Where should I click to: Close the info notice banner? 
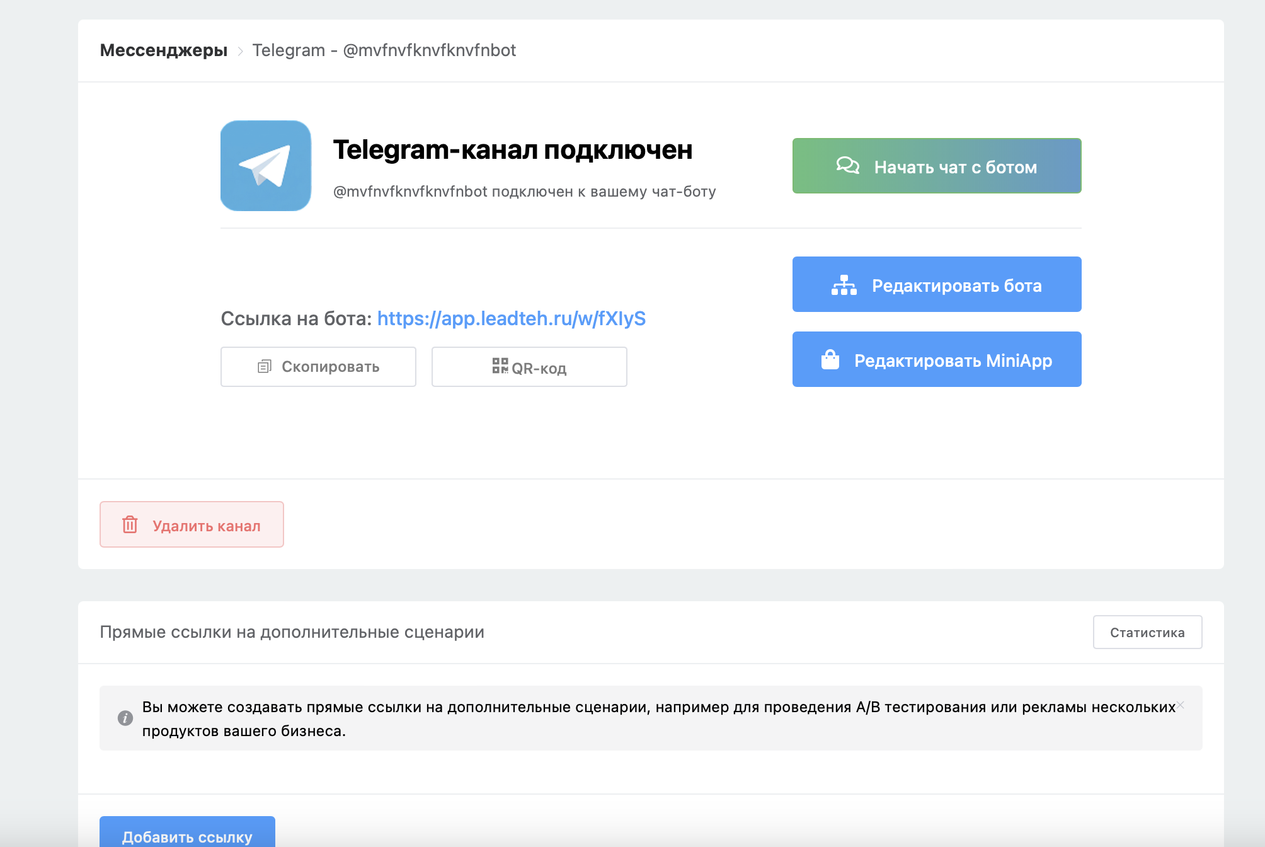click(x=1181, y=705)
